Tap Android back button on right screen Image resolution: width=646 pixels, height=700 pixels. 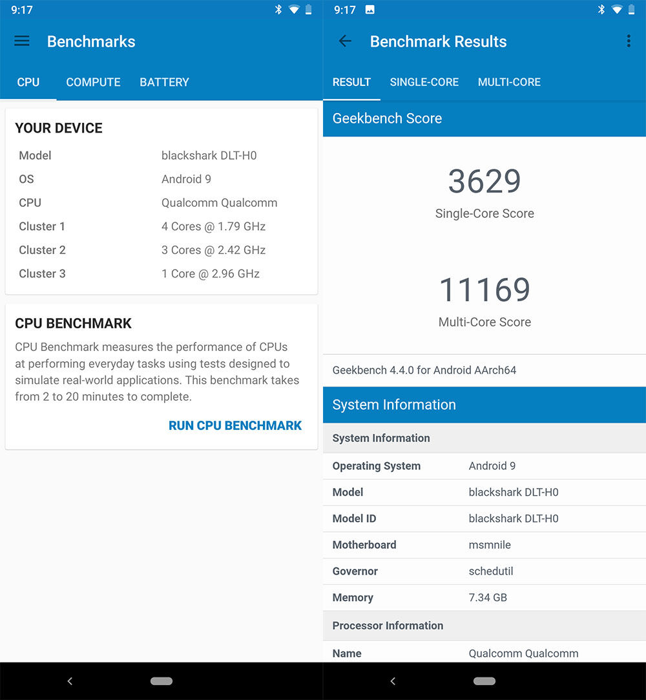(393, 681)
